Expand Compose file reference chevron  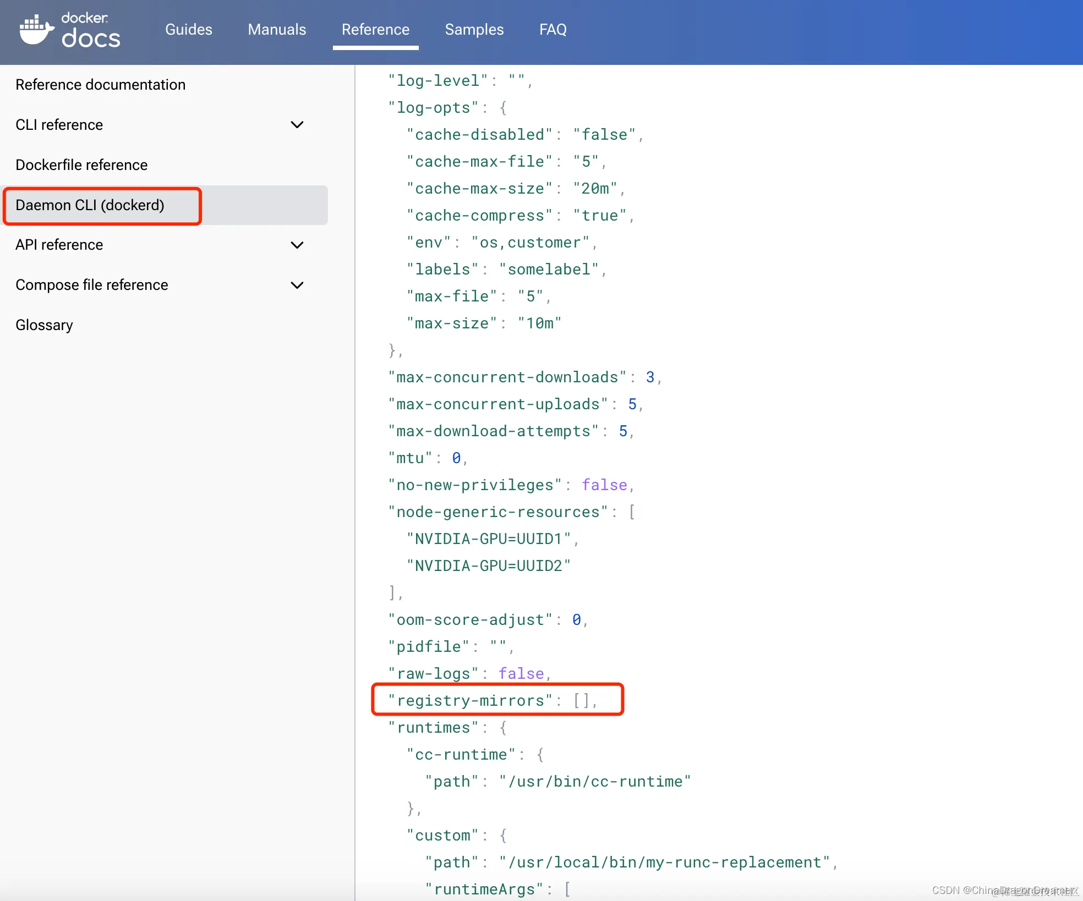pyautogui.click(x=297, y=285)
